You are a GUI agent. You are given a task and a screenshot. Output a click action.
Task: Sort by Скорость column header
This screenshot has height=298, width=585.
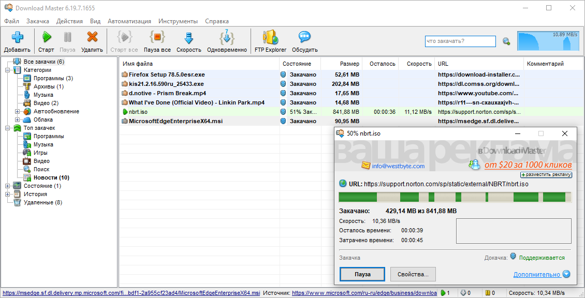[417, 64]
